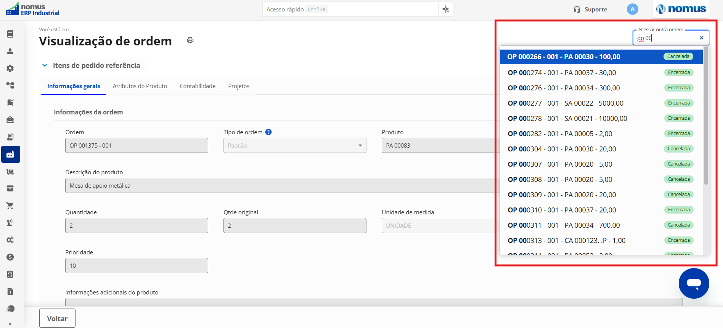
Task: Open the hierarchy tree icon in sidebar
Action: [10, 85]
